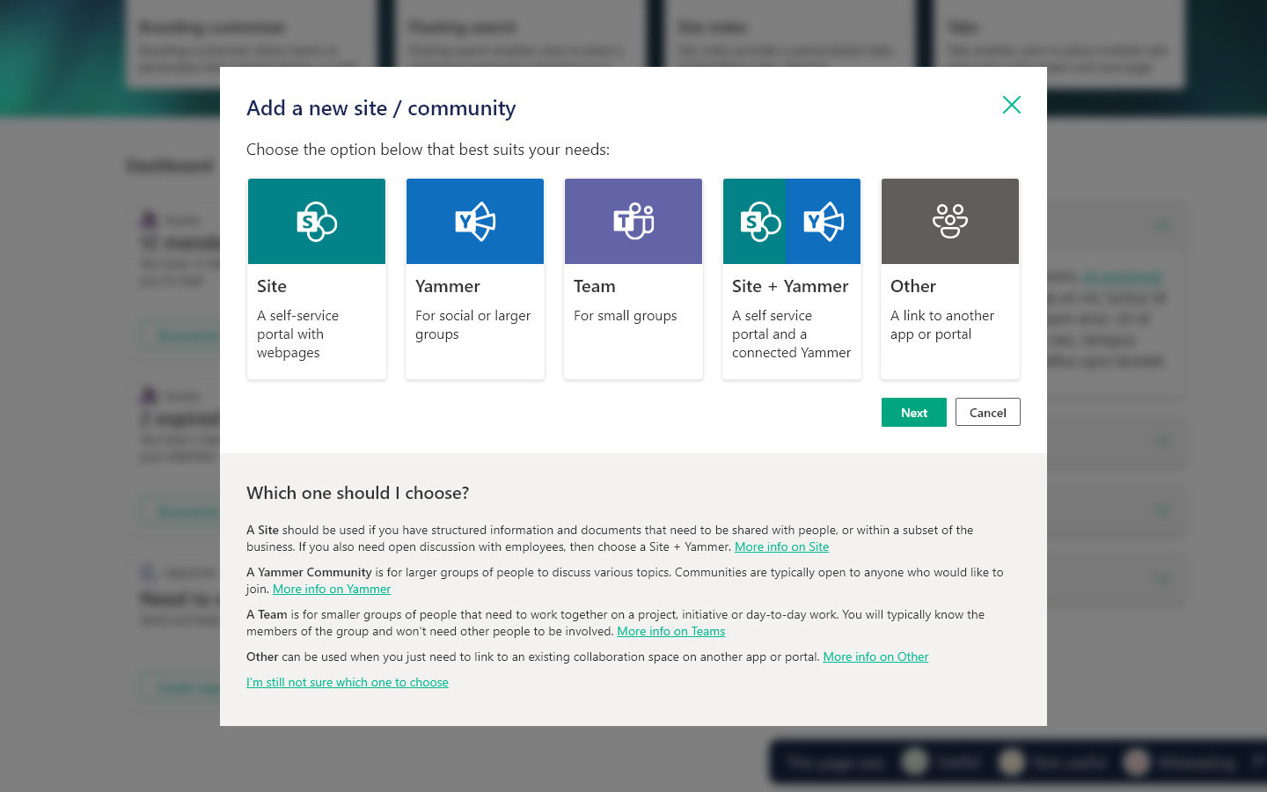1267x792 pixels.
Task: Select the SharePoint Site icon tile
Action: click(x=317, y=221)
